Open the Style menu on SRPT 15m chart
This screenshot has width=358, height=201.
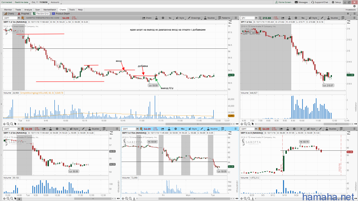tap(193, 129)
